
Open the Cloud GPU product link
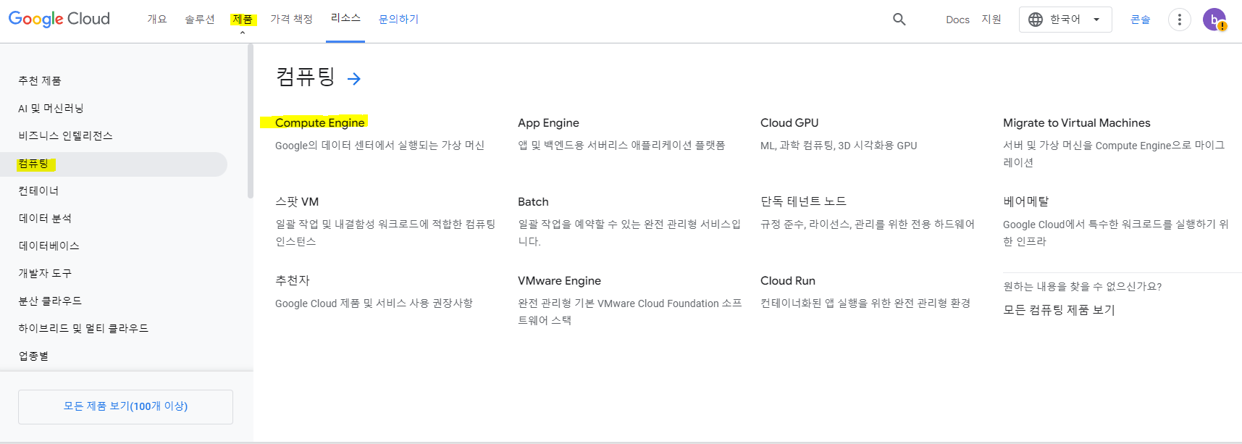point(789,122)
